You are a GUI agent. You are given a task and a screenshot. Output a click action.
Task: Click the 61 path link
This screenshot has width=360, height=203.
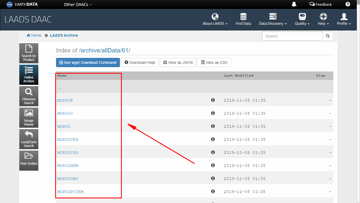[x=125, y=50]
